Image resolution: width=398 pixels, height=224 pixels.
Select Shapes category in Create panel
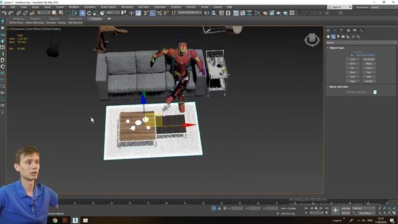pos(333,37)
